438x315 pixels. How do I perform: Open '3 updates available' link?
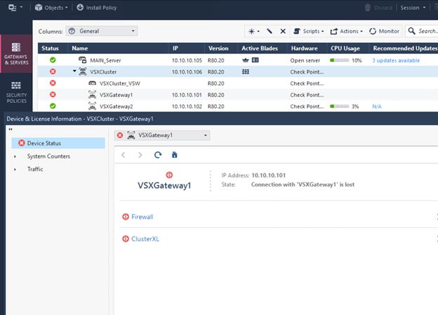pyautogui.click(x=396, y=60)
